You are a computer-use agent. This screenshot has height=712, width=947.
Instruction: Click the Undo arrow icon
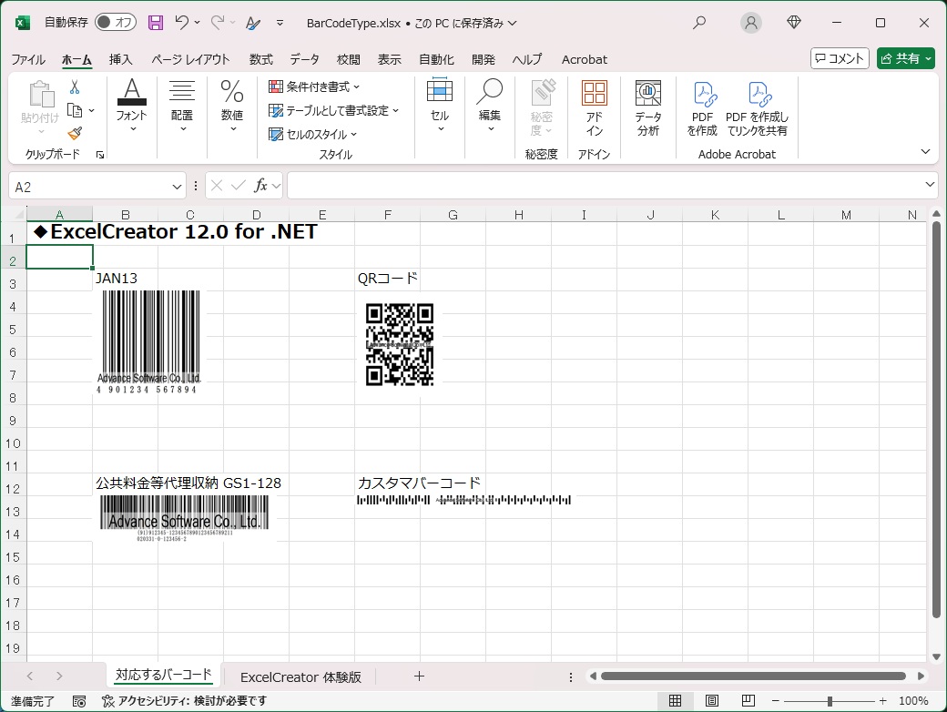(182, 23)
